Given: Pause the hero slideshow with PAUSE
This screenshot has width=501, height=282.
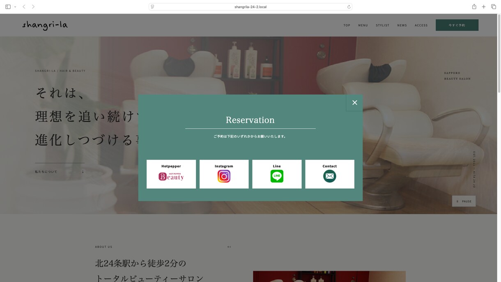Looking at the screenshot, I should [464, 201].
